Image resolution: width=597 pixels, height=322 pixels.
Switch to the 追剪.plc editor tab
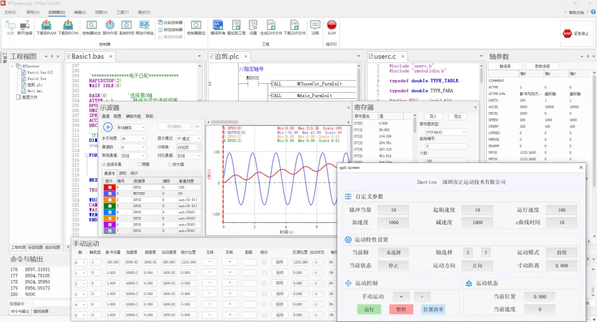227,56
